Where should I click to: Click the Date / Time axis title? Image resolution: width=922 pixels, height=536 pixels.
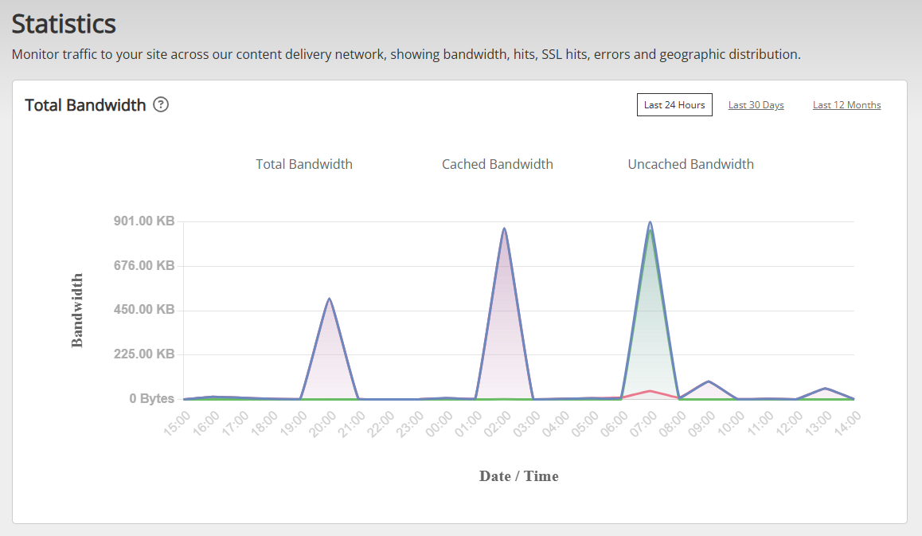518,476
